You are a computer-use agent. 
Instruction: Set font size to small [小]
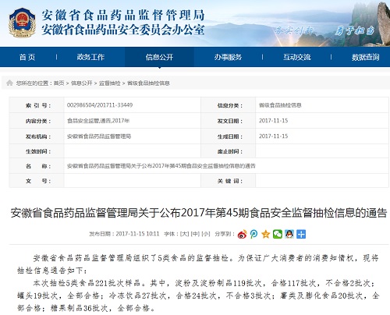click(206, 234)
